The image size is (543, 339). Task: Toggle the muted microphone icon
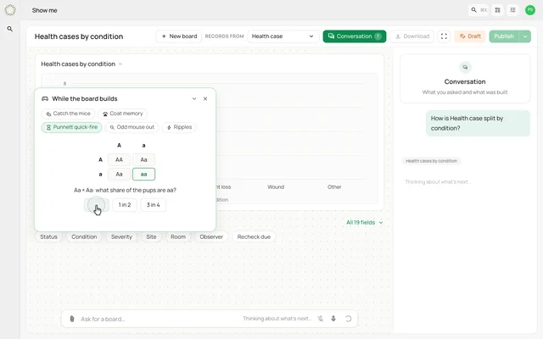click(321, 319)
